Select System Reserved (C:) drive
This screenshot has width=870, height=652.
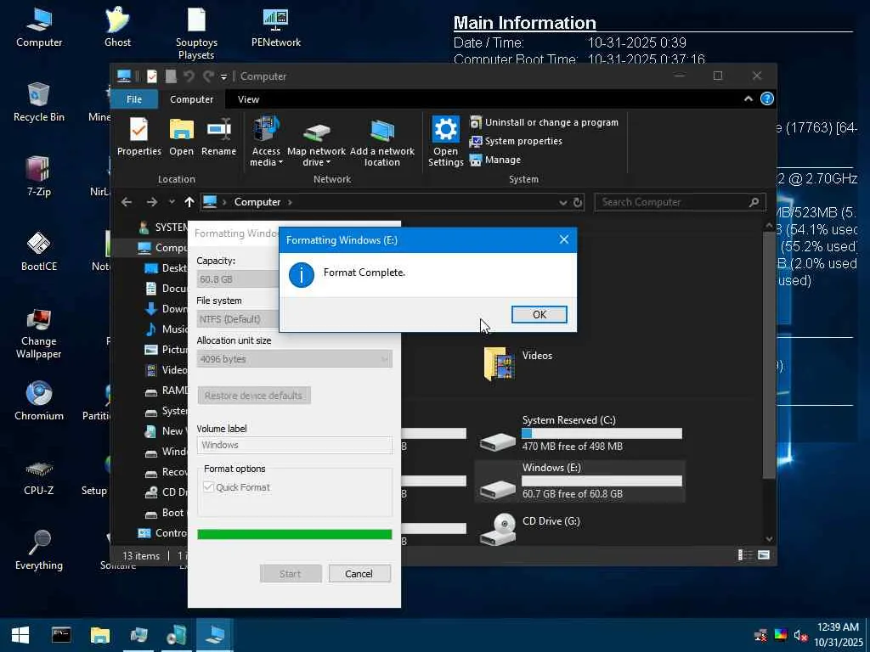coord(580,433)
